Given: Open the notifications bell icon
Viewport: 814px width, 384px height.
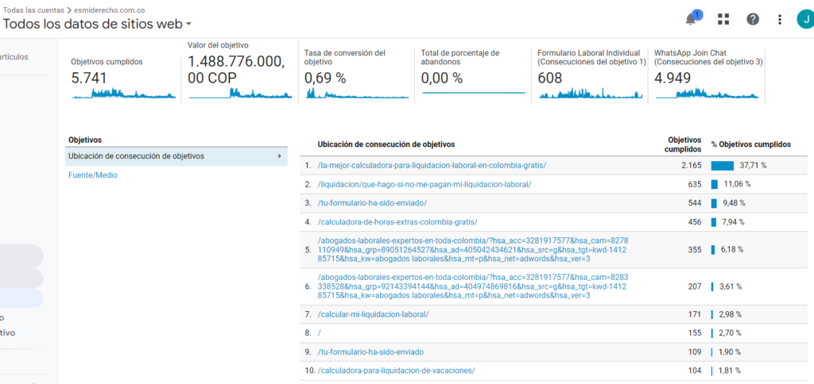Looking at the screenshot, I should click(x=691, y=19).
